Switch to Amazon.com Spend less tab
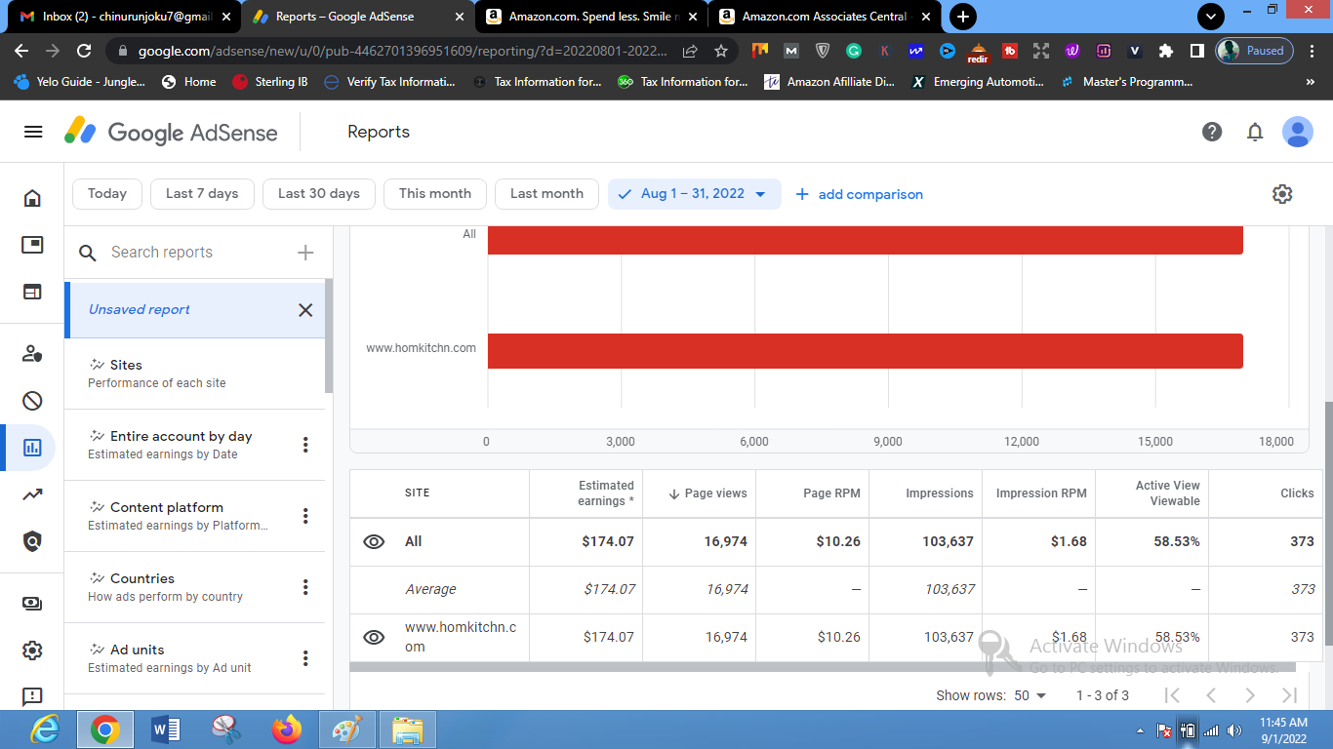The width and height of the screenshot is (1333, 749). pos(592,17)
